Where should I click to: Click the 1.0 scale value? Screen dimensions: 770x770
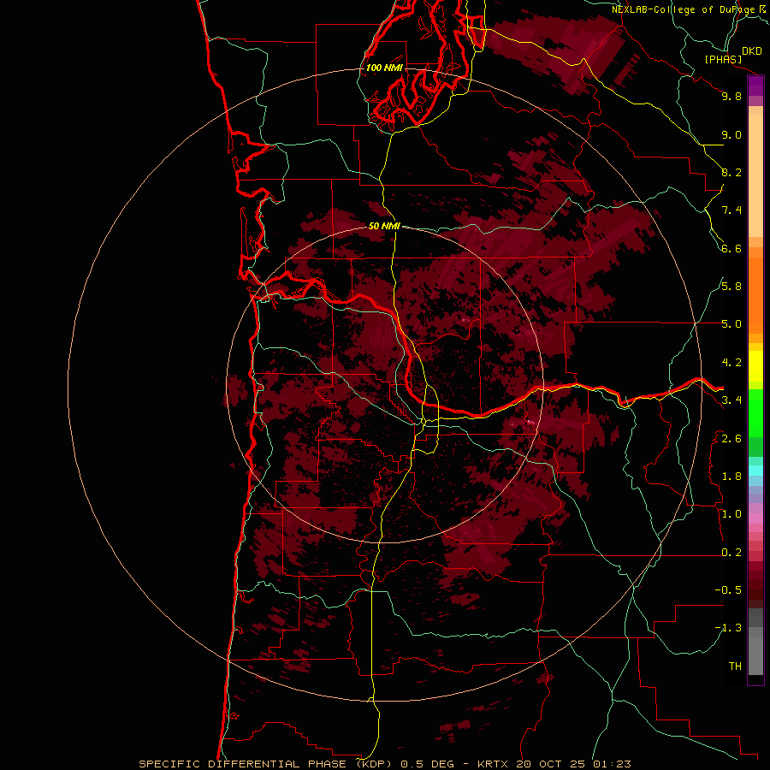click(731, 514)
